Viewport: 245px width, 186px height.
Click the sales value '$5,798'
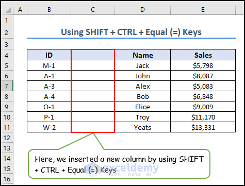click(x=203, y=65)
